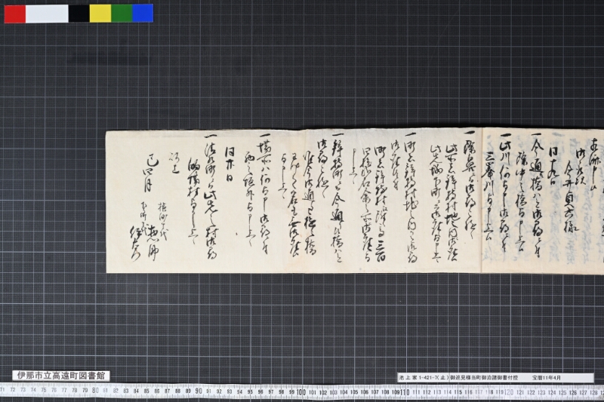
Task: Click the 110 mark on the ruler
Action: pos(405,392)
